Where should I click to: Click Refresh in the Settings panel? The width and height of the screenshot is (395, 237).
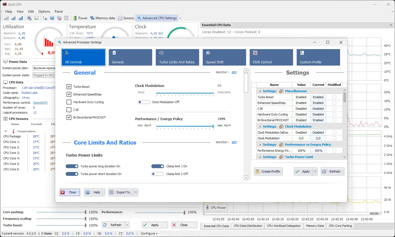click(x=332, y=171)
